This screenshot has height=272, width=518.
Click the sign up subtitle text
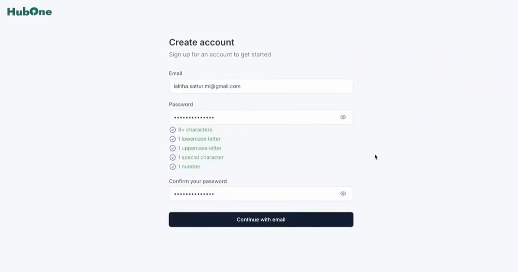point(220,55)
